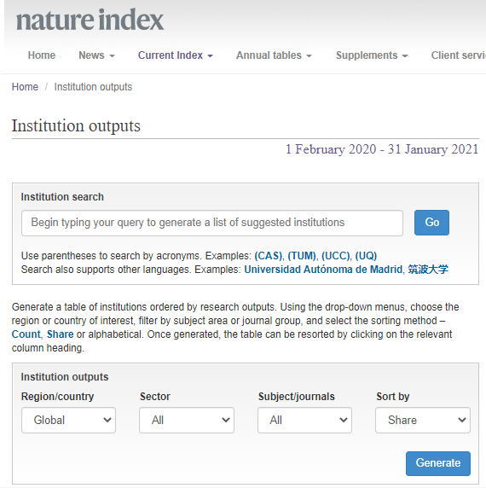Viewport: 486px width, 488px height.
Task: Open the Current Index menu
Action: (176, 55)
